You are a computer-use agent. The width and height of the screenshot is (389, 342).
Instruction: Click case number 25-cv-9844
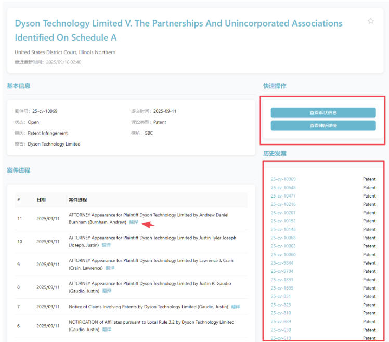(282, 263)
